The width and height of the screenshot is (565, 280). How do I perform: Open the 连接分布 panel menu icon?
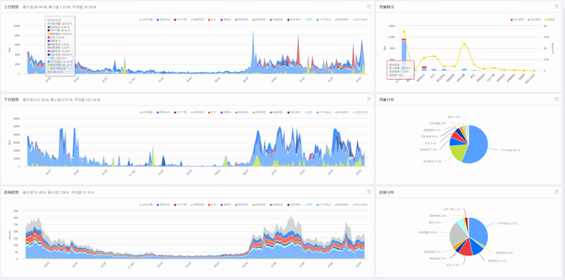[557, 192]
